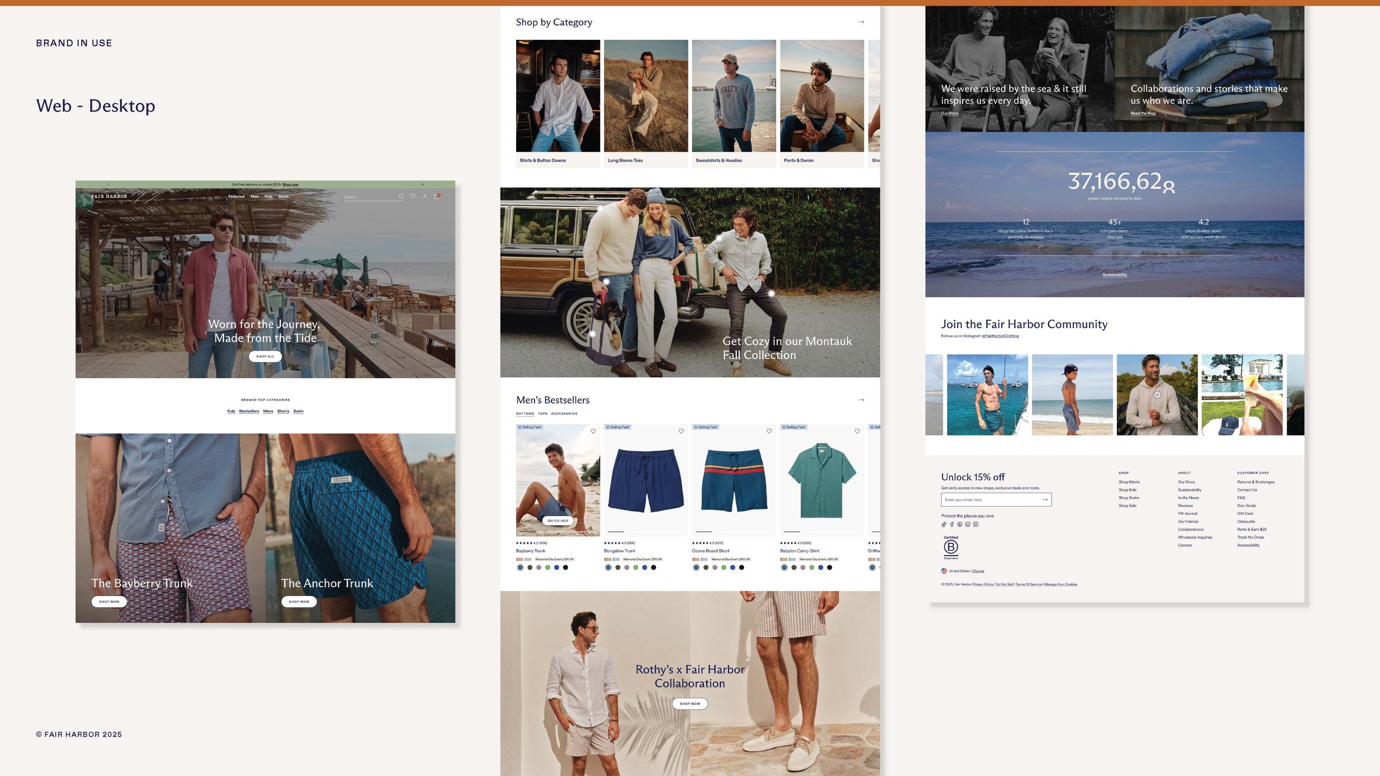The width and height of the screenshot is (1380, 776).
Task: Open the Men menu in the header
Action: 254,196
